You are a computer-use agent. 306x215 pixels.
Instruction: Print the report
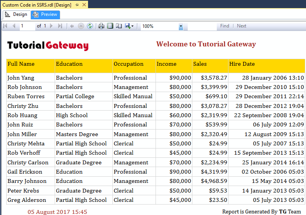point(101,26)
